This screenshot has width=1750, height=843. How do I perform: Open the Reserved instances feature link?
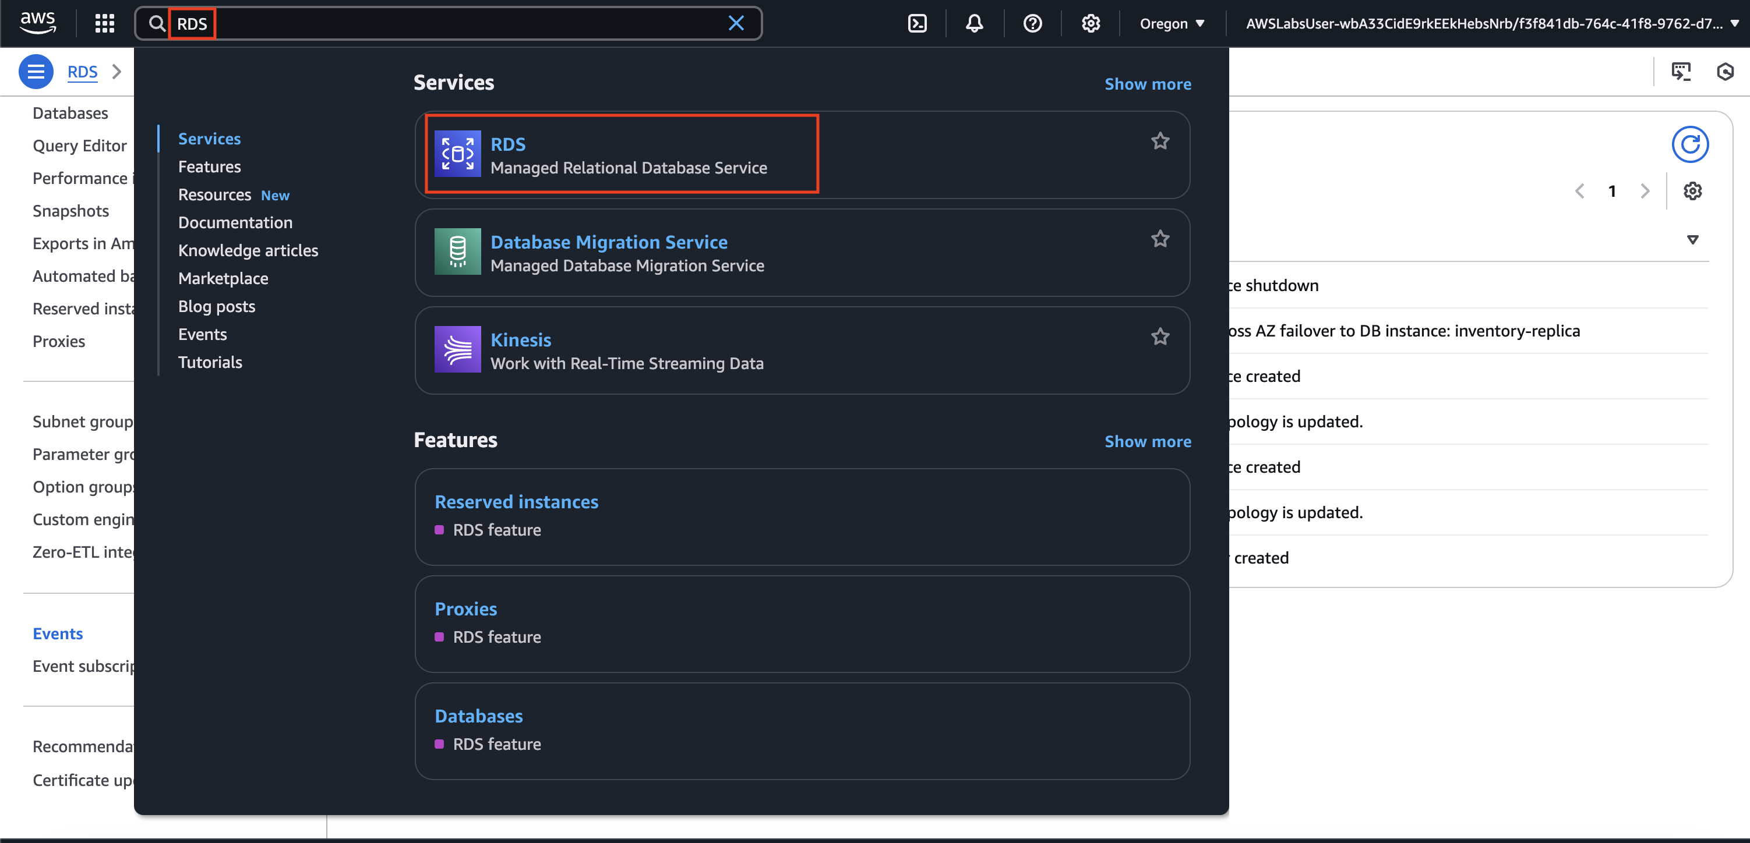pos(516,502)
